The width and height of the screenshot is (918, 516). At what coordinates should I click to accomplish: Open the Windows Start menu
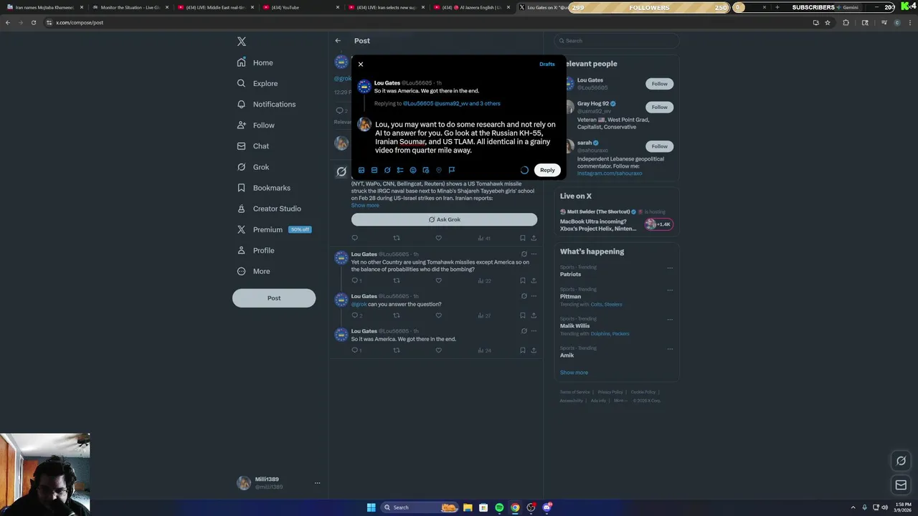click(371, 507)
